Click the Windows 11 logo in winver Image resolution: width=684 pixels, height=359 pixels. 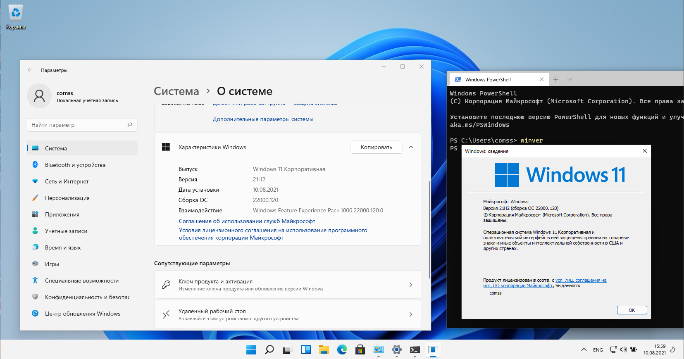coord(560,175)
